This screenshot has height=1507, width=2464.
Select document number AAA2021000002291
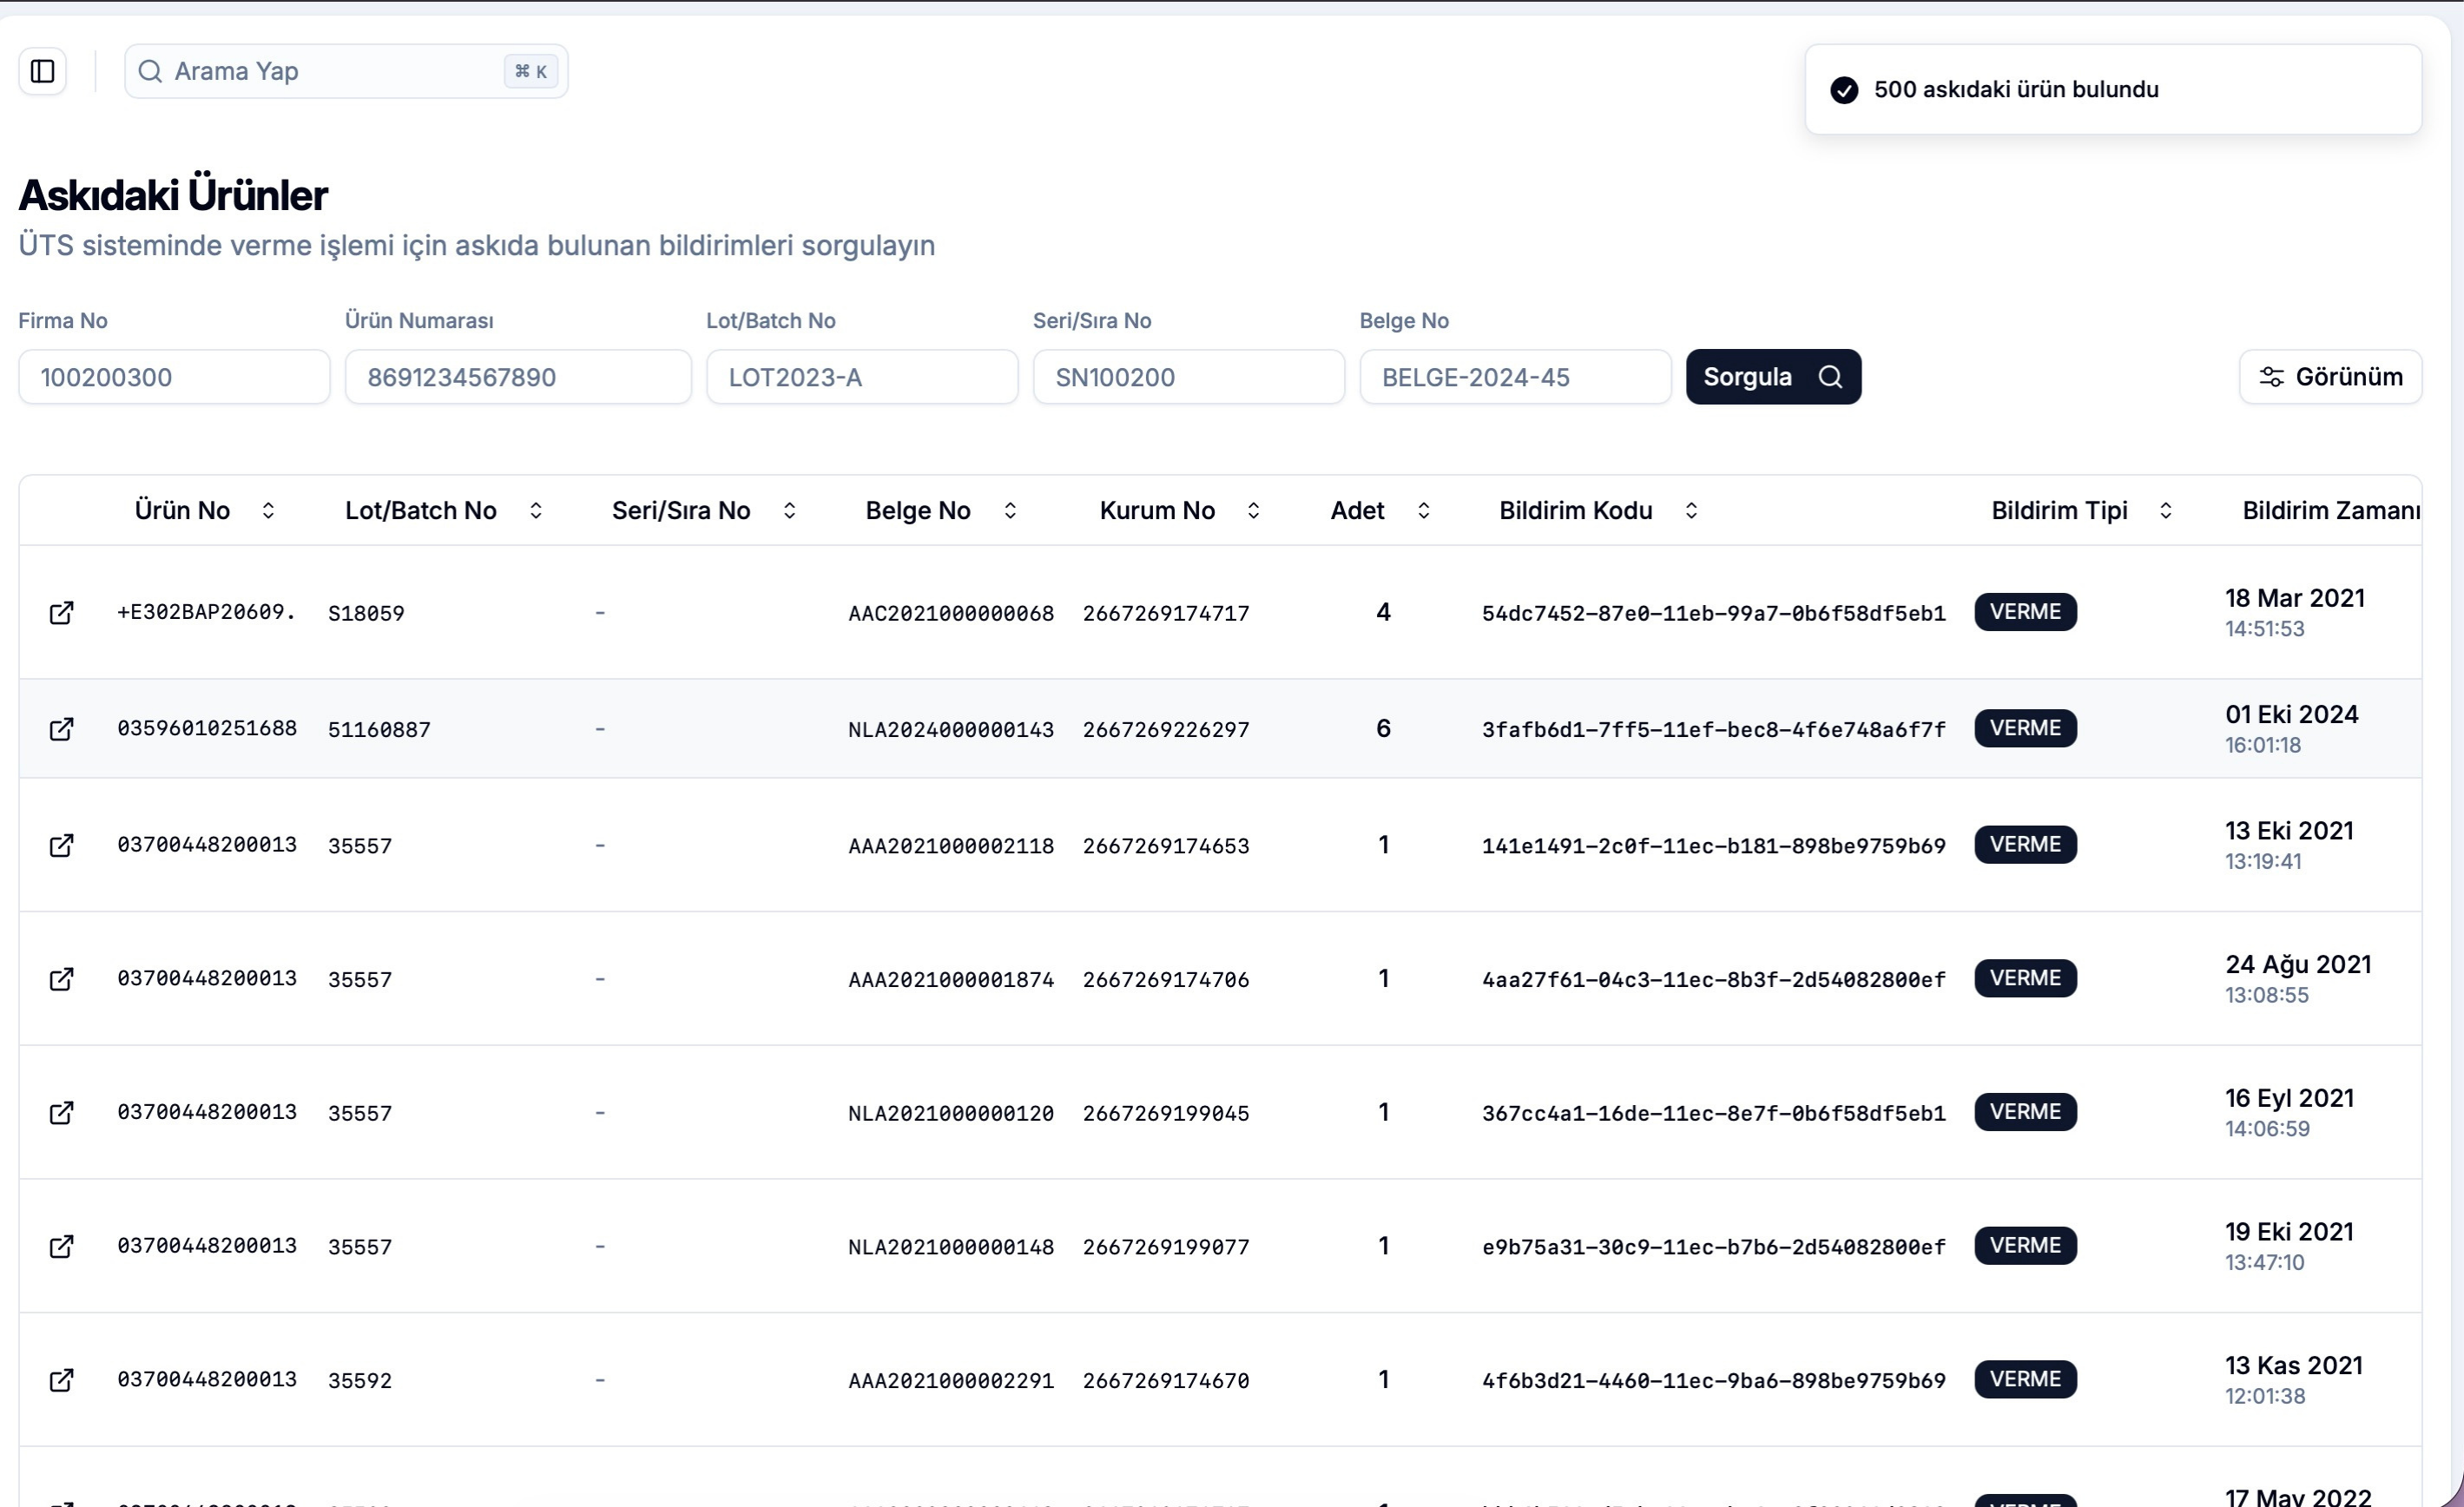tap(951, 1381)
